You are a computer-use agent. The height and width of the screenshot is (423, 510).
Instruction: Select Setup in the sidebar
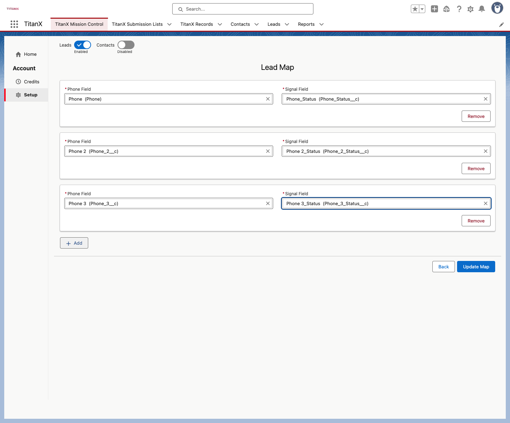(26, 95)
